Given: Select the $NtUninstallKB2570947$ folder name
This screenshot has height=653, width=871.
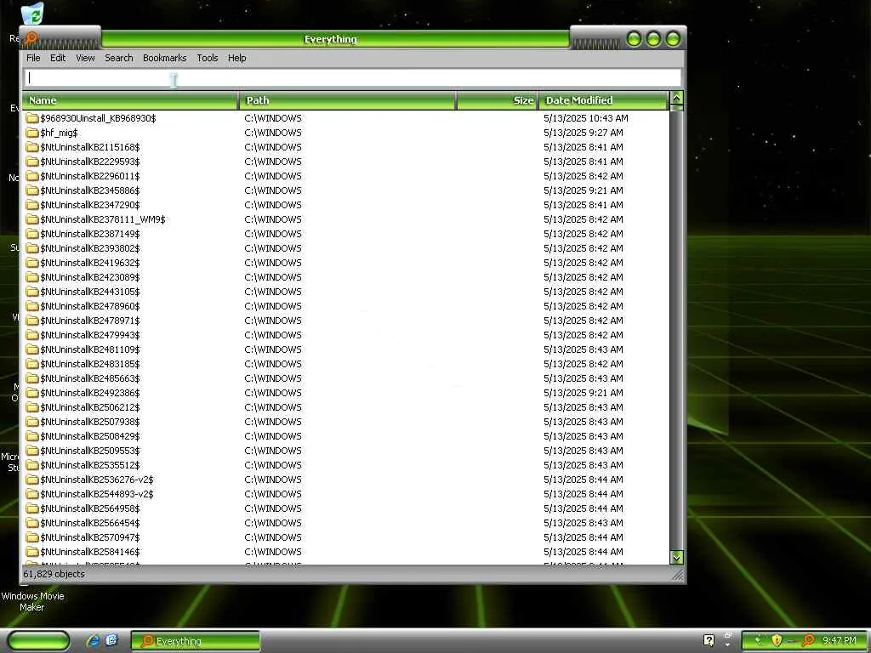Looking at the screenshot, I should 90,537.
